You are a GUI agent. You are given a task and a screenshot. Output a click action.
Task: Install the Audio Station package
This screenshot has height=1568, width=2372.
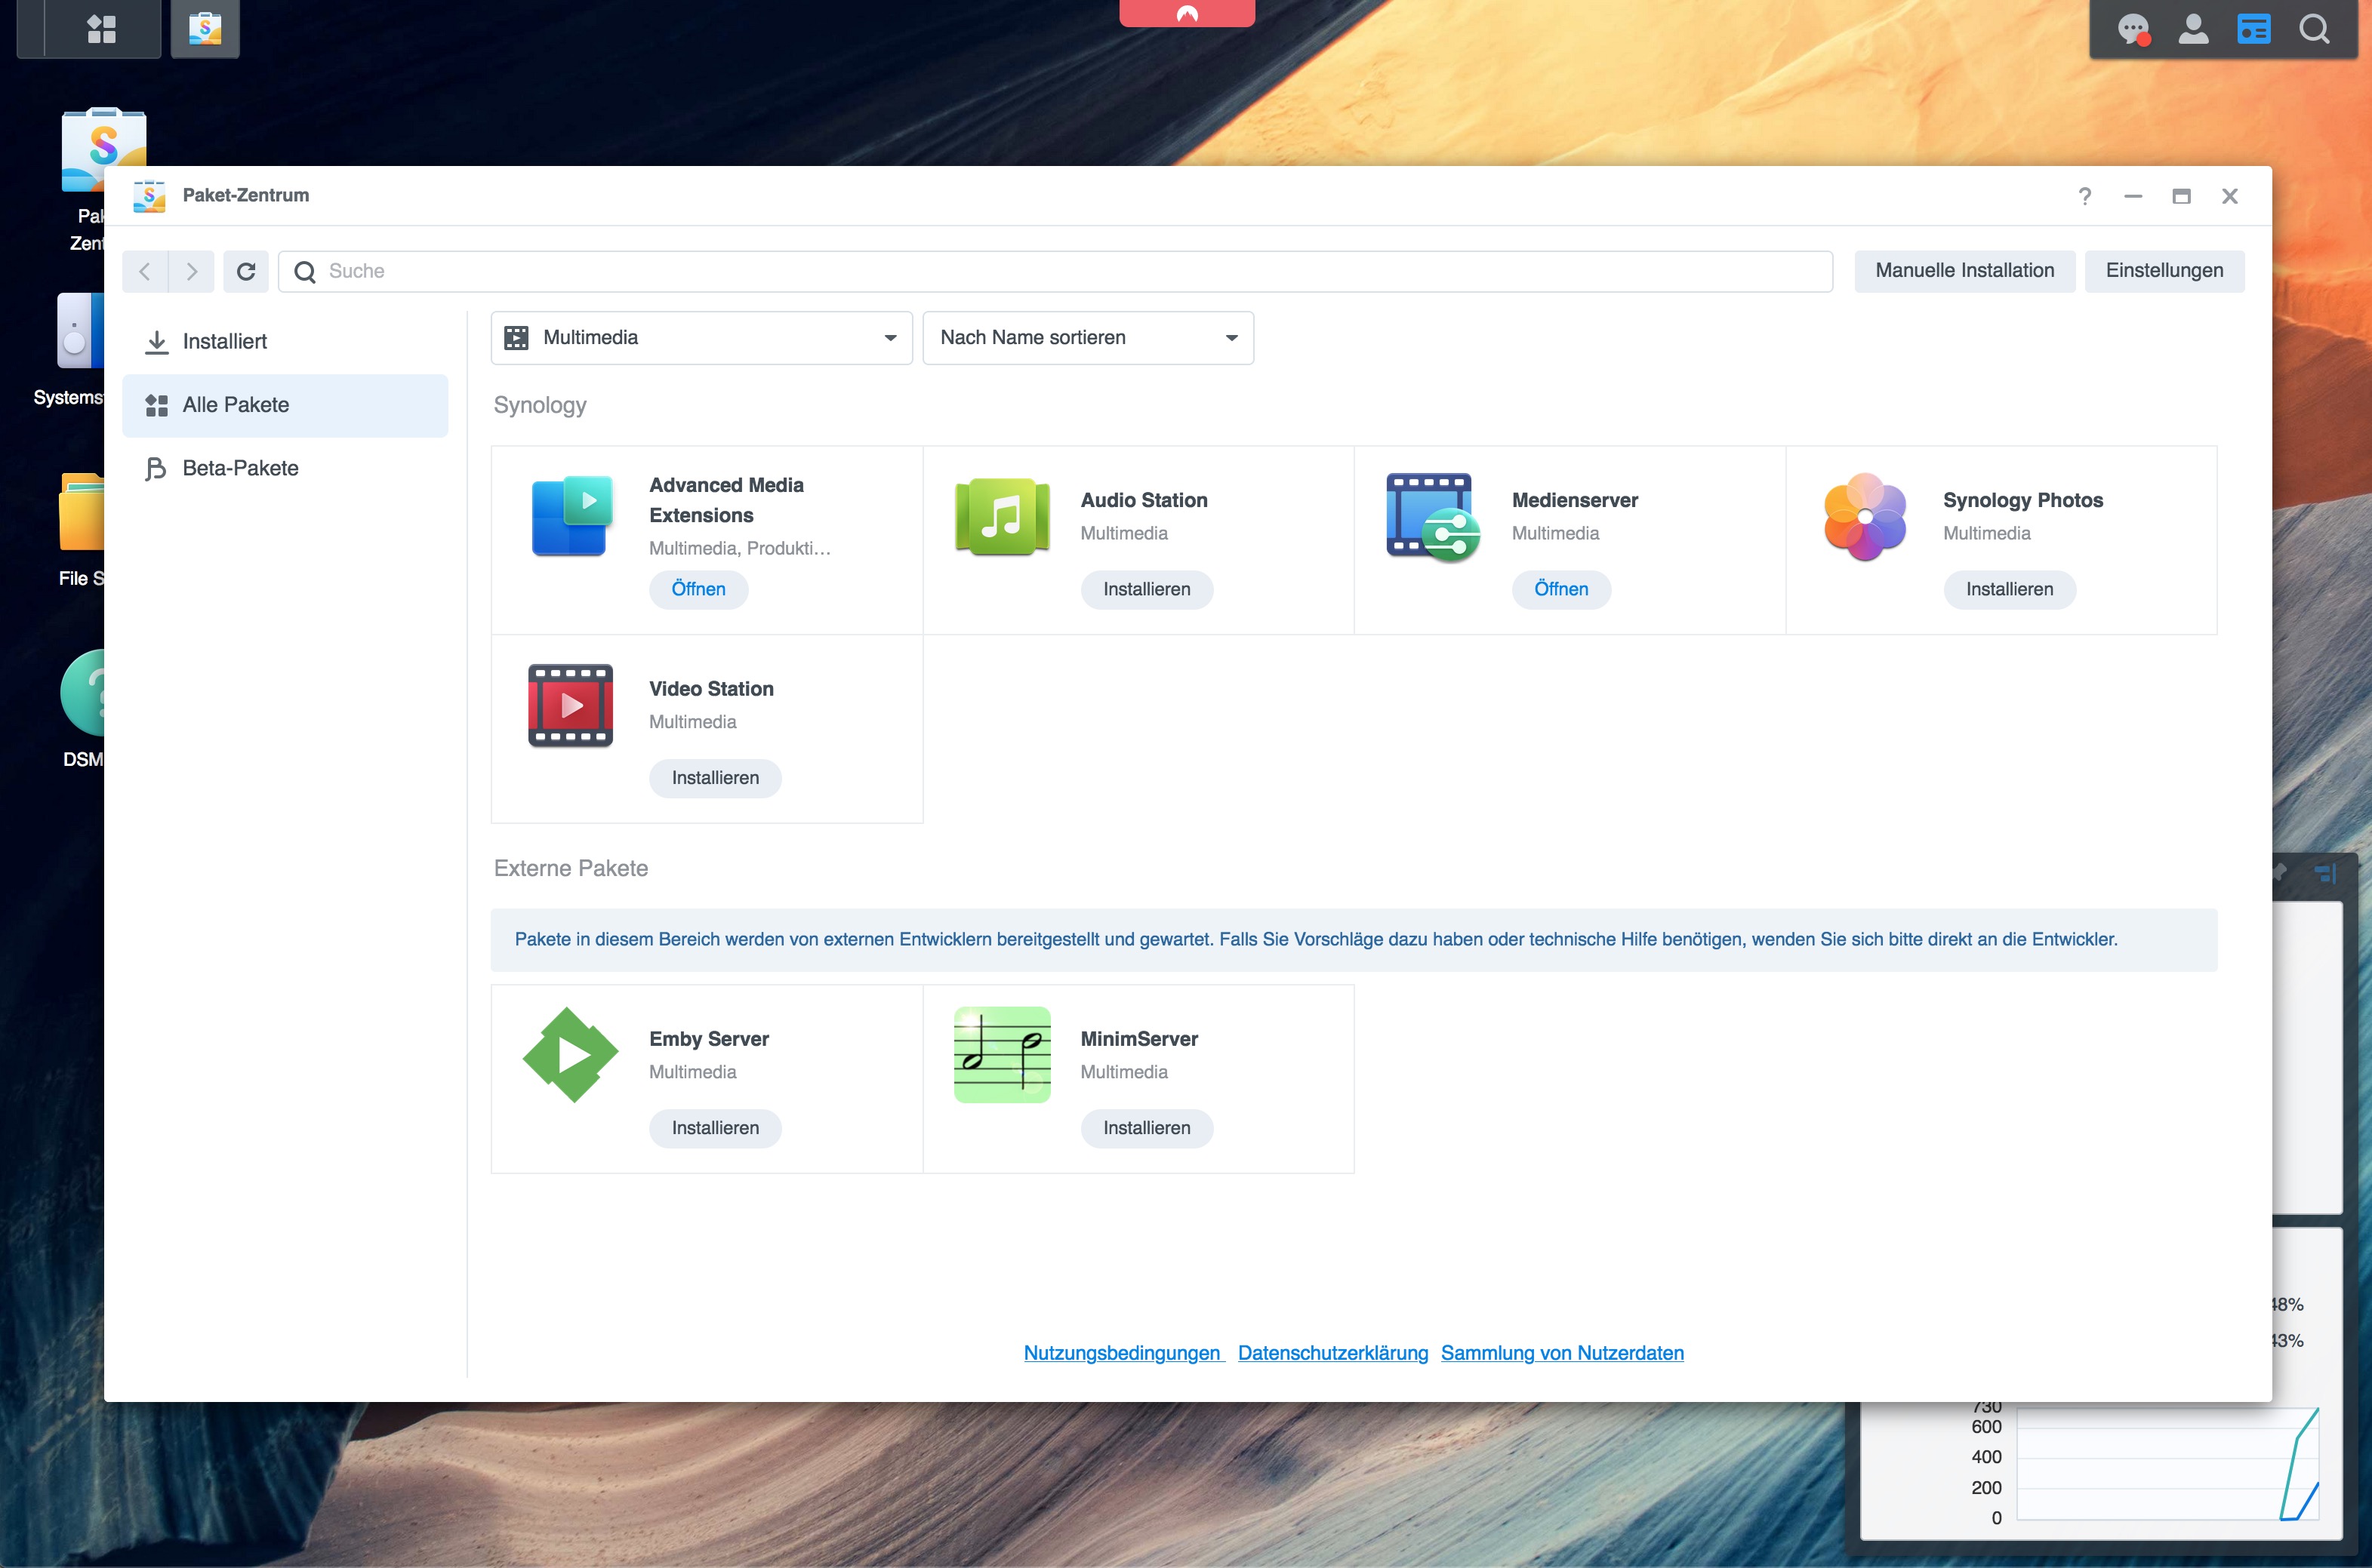tap(1147, 590)
